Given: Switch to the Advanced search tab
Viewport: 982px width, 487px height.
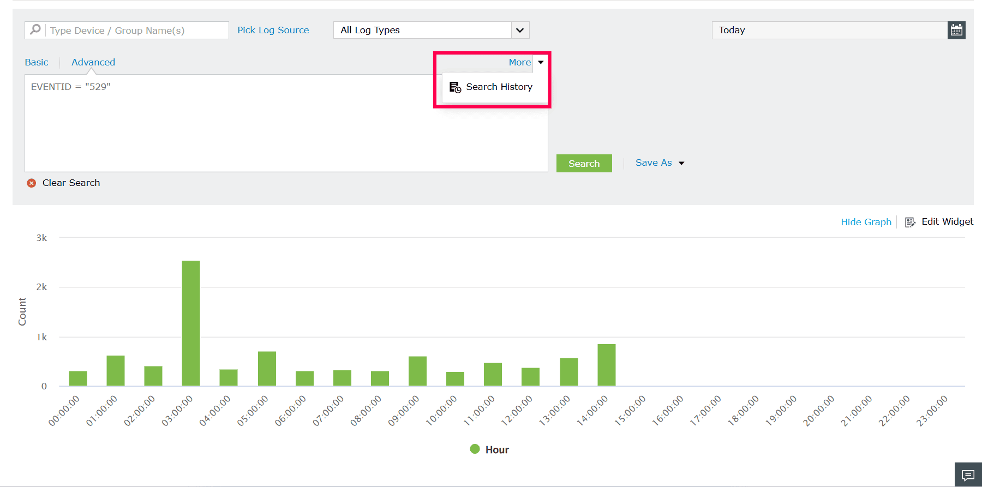Looking at the screenshot, I should click(x=93, y=62).
